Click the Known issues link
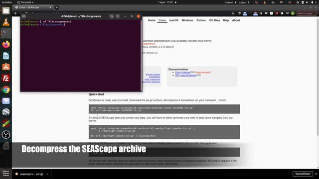Image resolution: width=319 pixels, height=179 pixels. pos(153,75)
